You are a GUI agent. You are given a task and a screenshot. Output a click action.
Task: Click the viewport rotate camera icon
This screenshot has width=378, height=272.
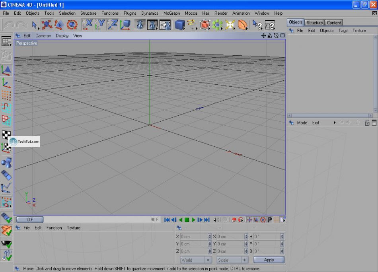point(276,36)
